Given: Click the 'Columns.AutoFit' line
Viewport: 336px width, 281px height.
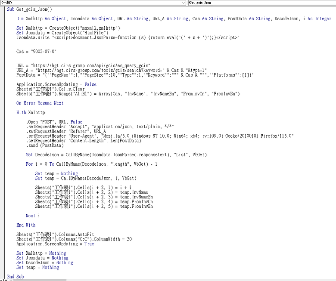Looking at the screenshot, I should 55,235.
